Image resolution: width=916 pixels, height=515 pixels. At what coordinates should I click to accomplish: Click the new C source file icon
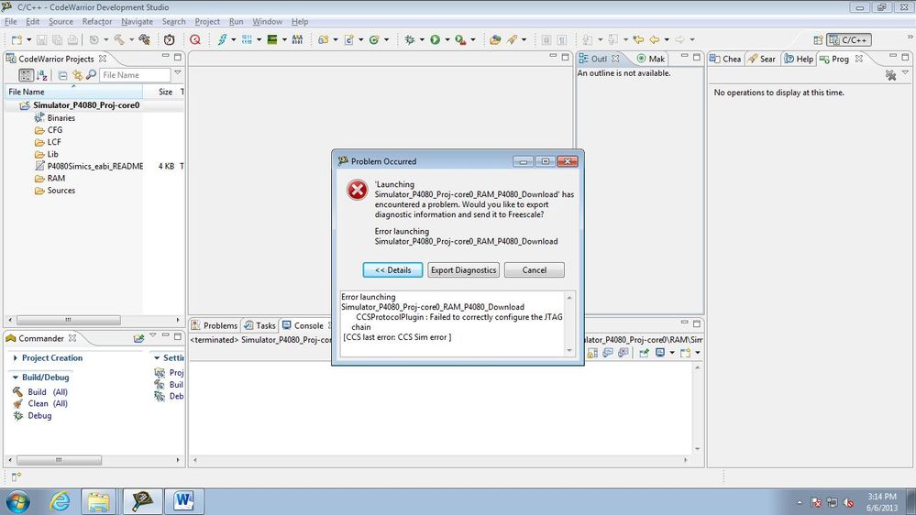pyautogui.click(x=348, y=39)
